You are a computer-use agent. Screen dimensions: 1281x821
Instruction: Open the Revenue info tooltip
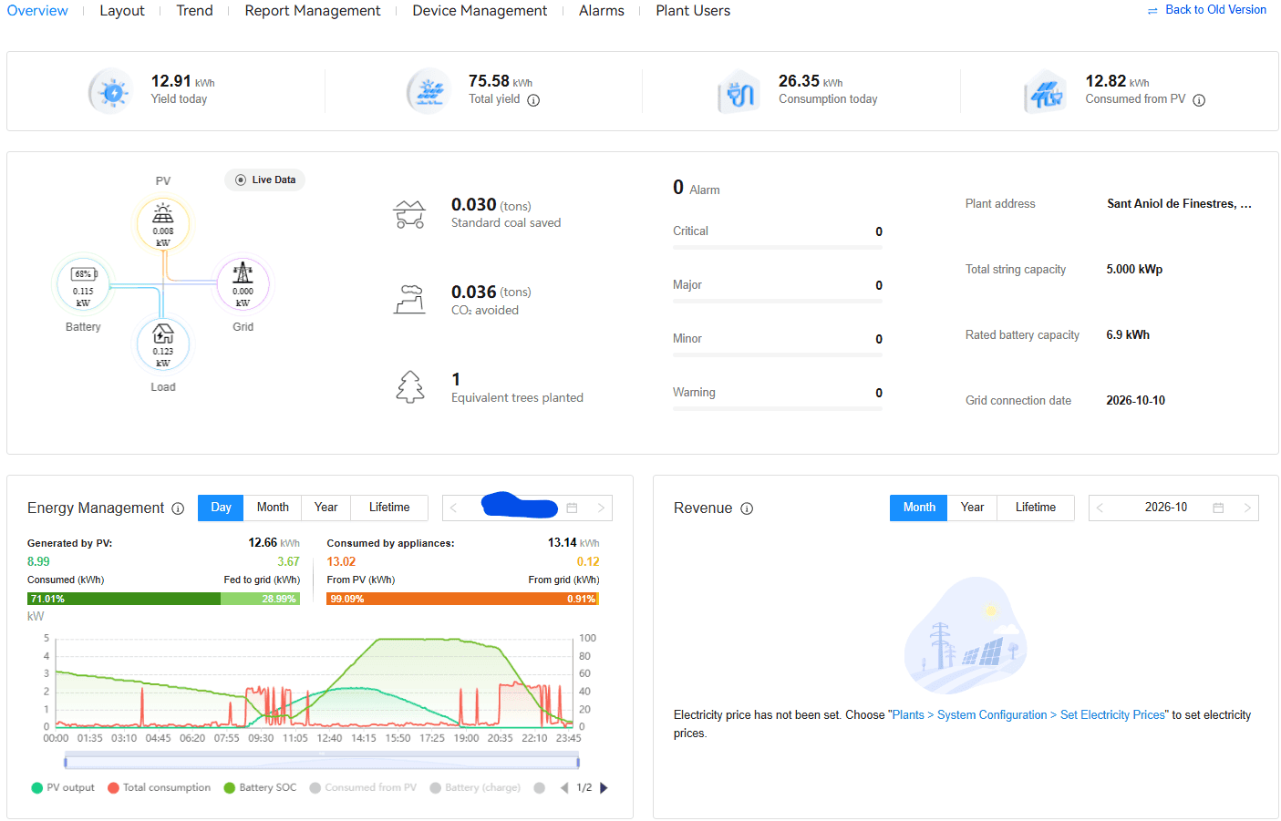[747, 508]
